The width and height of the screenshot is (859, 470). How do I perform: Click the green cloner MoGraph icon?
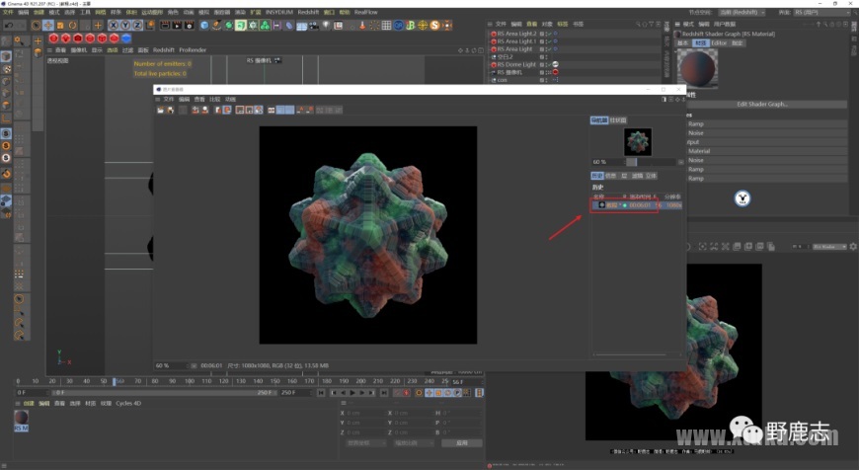click(x=265, y=26)
